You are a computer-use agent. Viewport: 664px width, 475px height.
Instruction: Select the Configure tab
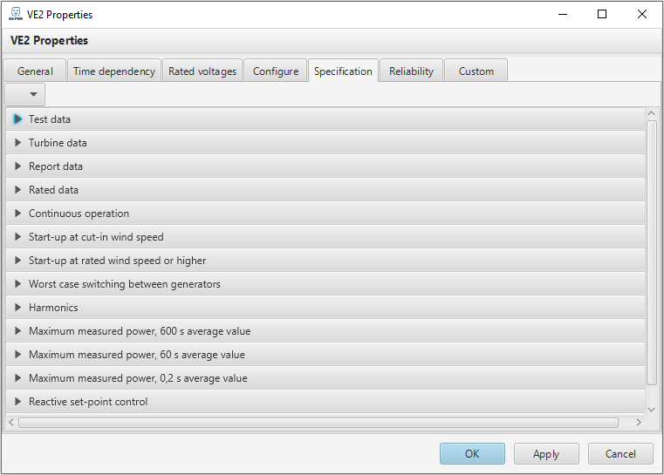tap(276, 71)
